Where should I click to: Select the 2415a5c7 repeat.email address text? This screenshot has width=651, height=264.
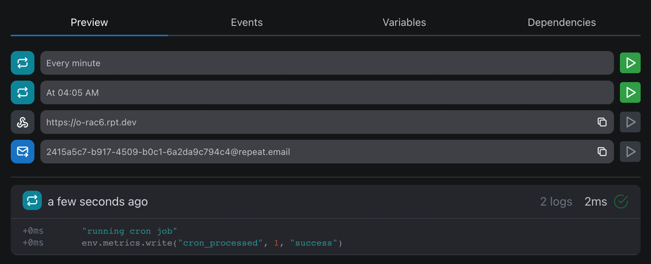(x=168, y=152)
